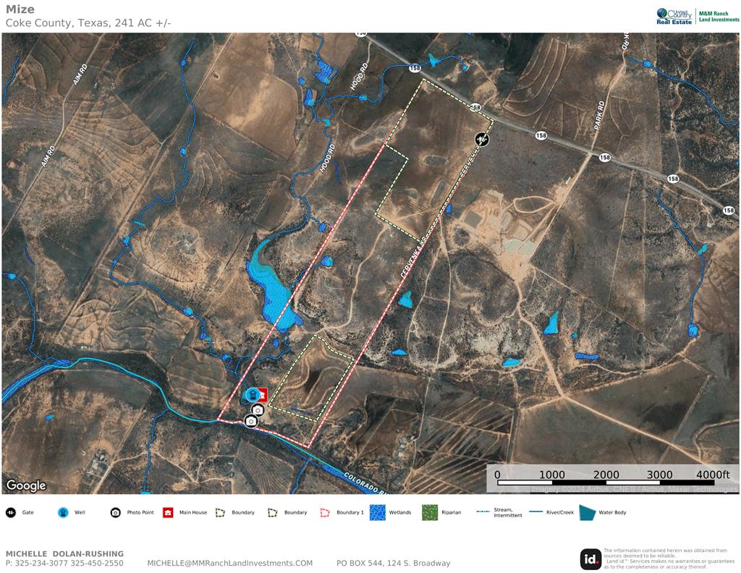Click the MICHELLE@MMRanchLandInvestments.COM email address
The width and height of the screenshot is (741, 573).
(229, 563)
